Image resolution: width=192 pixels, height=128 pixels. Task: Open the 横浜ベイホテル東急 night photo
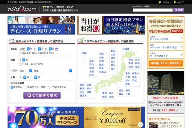(x=166, y=83)
